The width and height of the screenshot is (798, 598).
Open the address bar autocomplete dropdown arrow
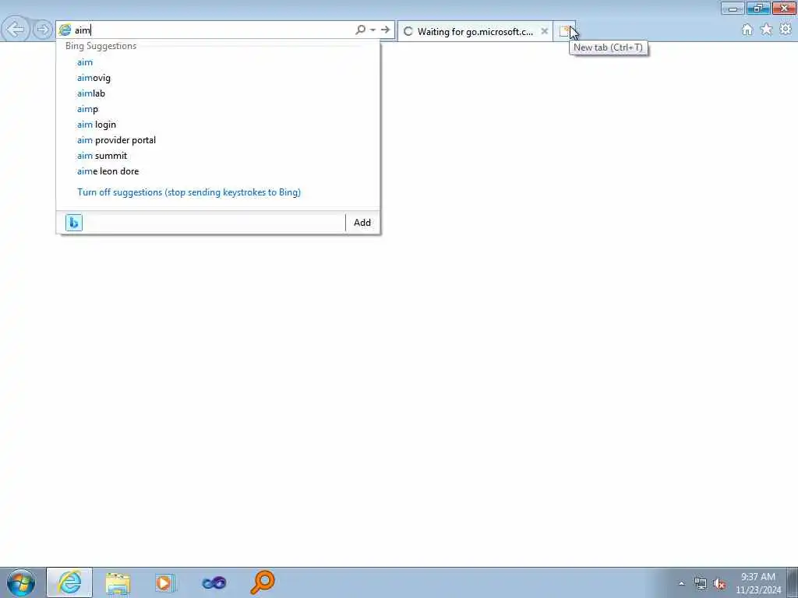[x=373, y=30]
